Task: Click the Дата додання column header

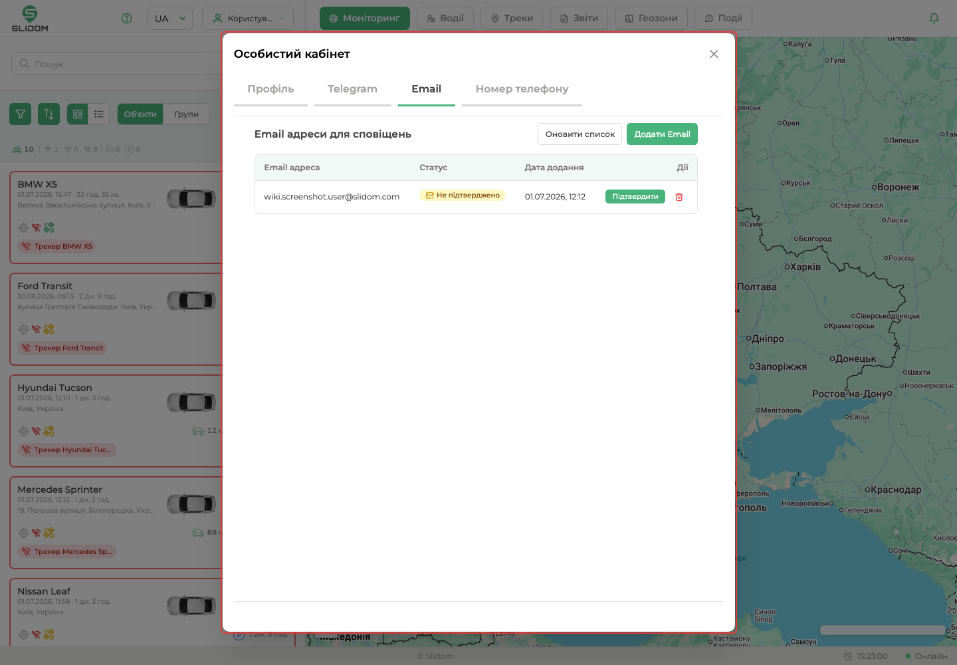Action: (554, 168)
